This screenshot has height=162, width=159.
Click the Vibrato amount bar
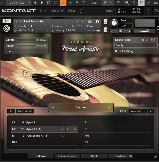(26, 40)
